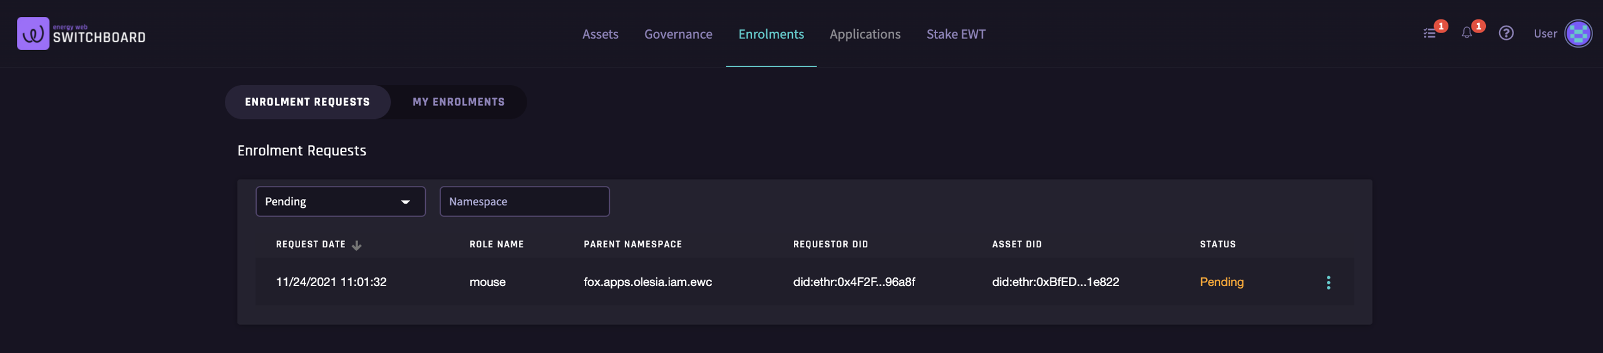Open the three-dot actions menu for mouse request
1603x353 pixels.
coord(1328,282)
